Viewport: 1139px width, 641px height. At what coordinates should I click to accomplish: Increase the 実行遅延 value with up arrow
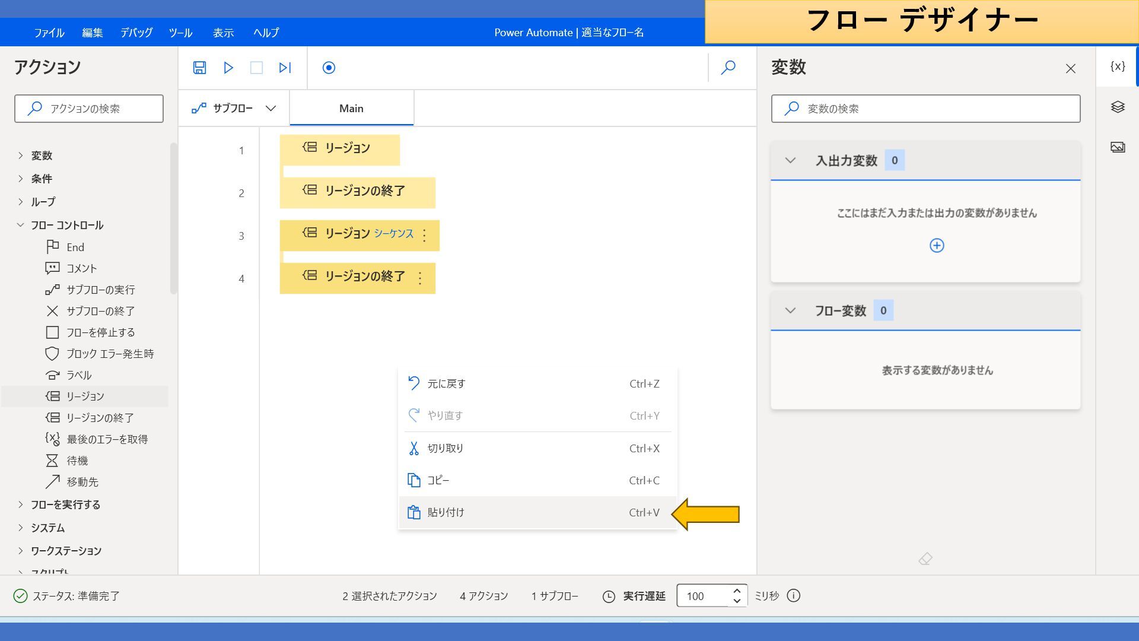(x=737, y=591)
